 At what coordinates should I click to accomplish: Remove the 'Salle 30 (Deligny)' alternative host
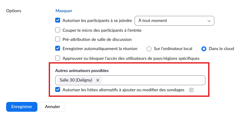click(98, 80)
